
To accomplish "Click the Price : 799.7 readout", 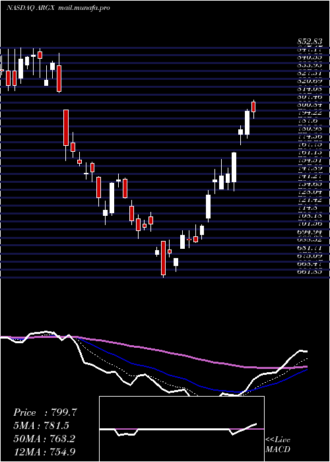I will 45,412.
